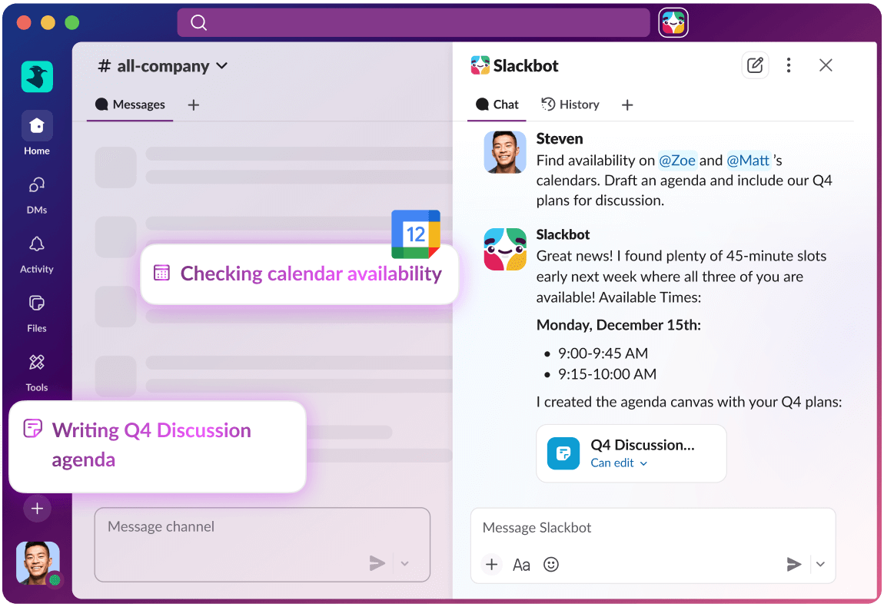Image resolution: width=884 pixels, height=607 pixels.
Task: Open Home from the Slack sidebar
Action: pos(36,125)
